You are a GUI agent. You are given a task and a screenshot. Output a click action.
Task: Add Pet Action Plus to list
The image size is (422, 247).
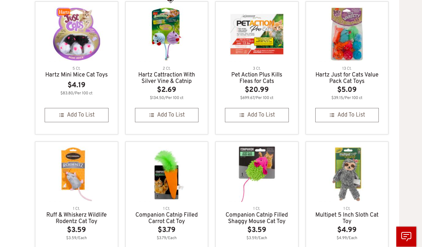pyautogui.click(x=257, y=115)
